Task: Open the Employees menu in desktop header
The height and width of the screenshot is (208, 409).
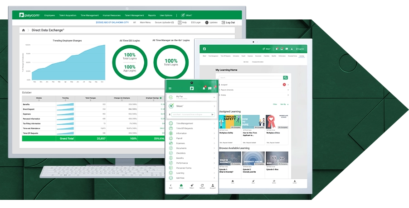Action: point(49,15)
